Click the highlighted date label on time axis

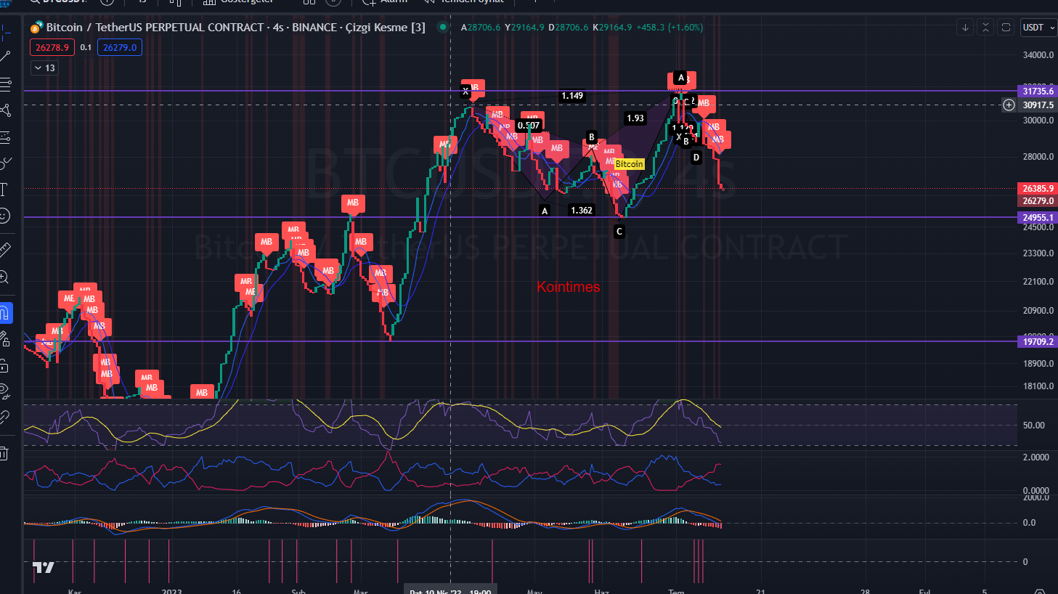450,590
